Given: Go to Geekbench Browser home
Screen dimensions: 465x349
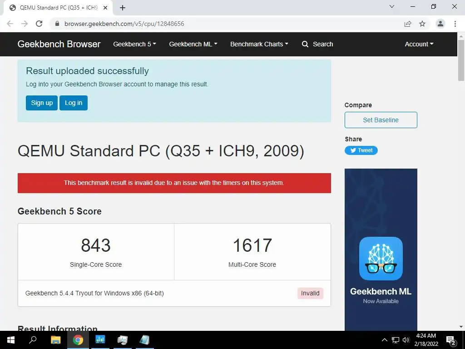Looking at the screenshot, I should [x=59, y=44].
